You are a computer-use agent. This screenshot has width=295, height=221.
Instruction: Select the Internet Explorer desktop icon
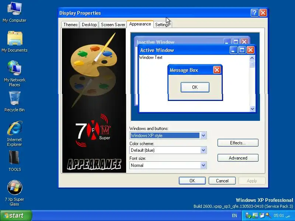(x=14, y=133)
